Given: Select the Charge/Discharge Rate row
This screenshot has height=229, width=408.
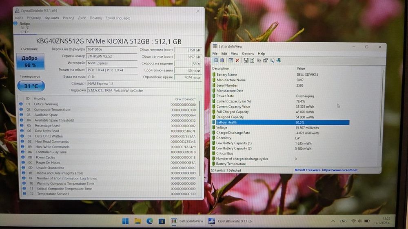Looking at the screenshot, I should [x=281, y=133].
